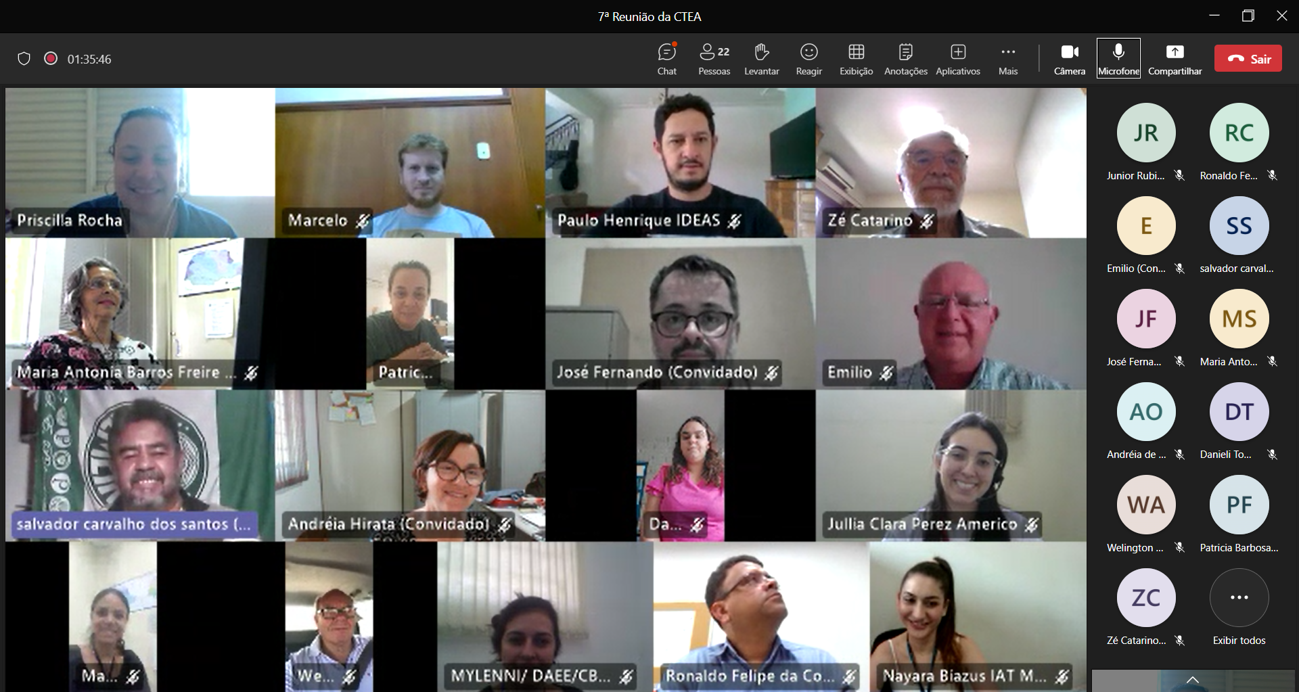Select Andréia Hirata (Convidado) video tile
The image size is (1299, 692).
click(x=410, y=465)
